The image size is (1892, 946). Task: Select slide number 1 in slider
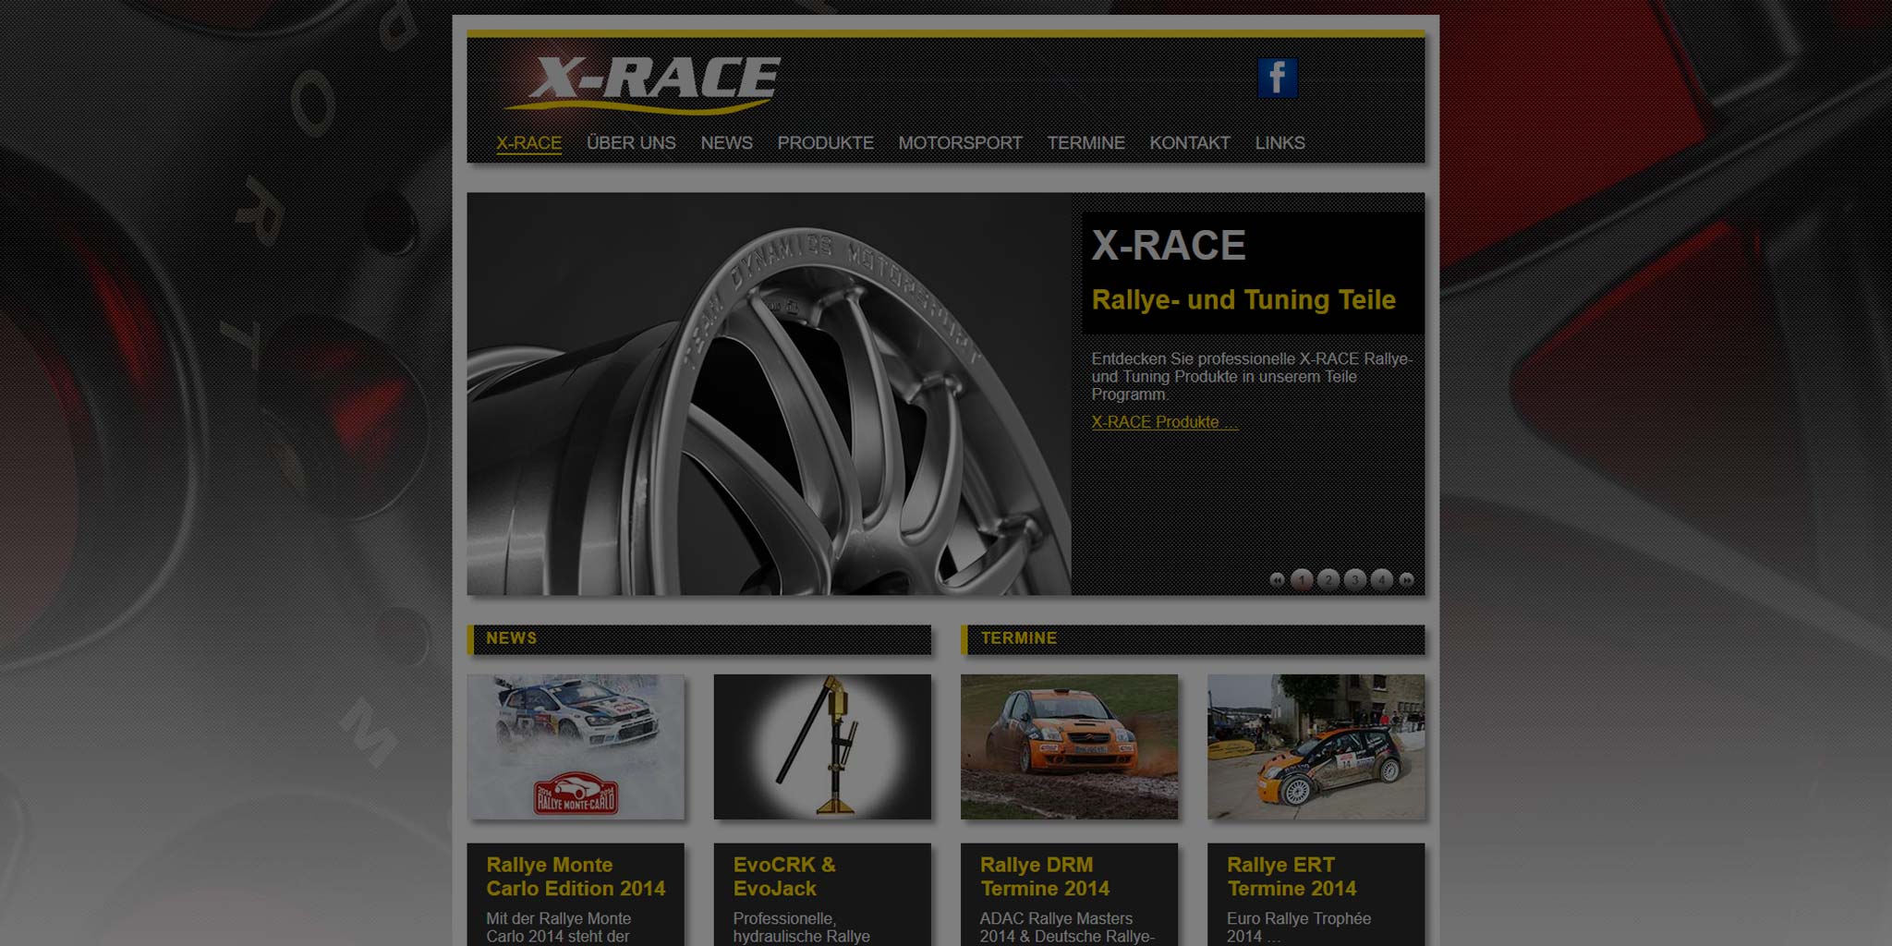pyautogui.click(x=1302, y=580)
